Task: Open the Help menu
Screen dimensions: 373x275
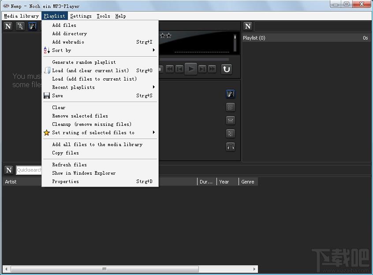Action: point(121,16)
